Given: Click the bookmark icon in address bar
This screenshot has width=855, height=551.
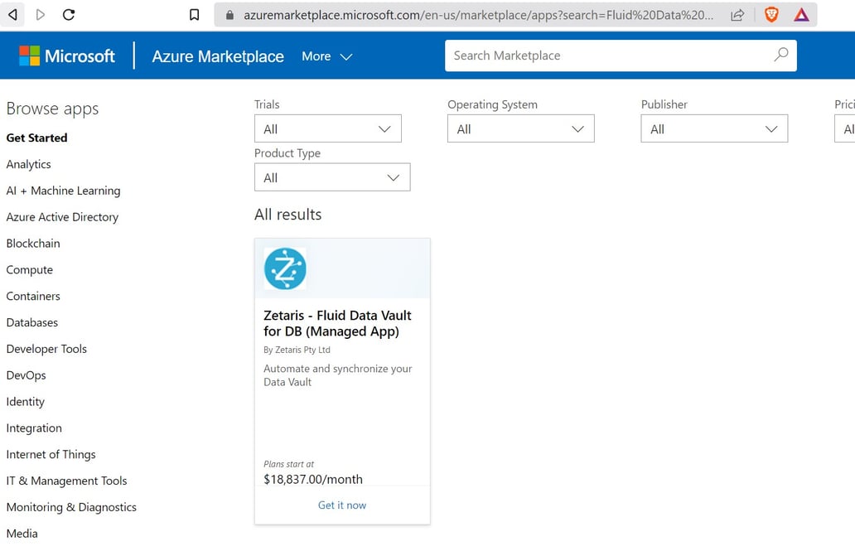Looking at the screenshot, I should [x=194, y=15].
